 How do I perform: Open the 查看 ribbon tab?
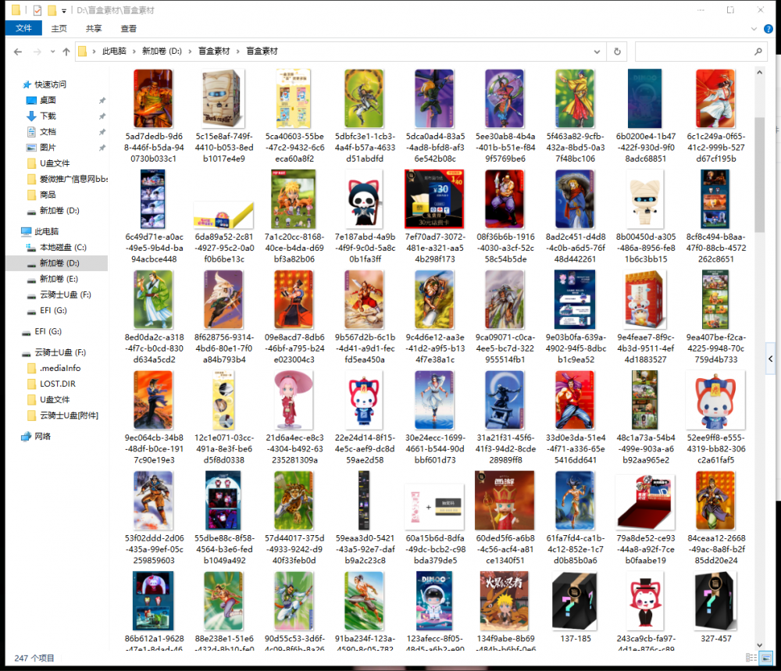[129, 28]
